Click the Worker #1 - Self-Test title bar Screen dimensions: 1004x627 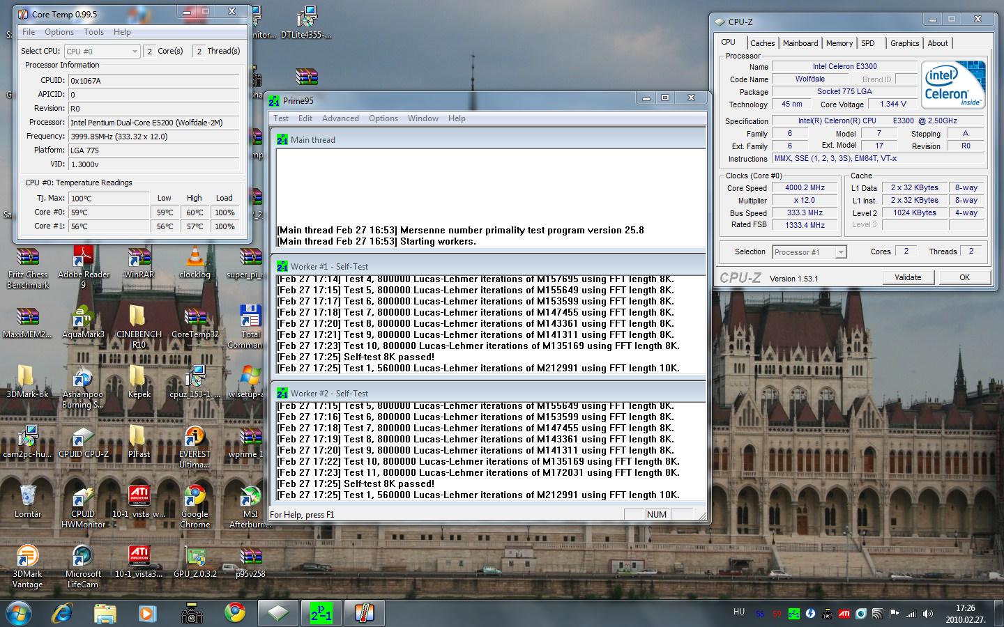488,266
